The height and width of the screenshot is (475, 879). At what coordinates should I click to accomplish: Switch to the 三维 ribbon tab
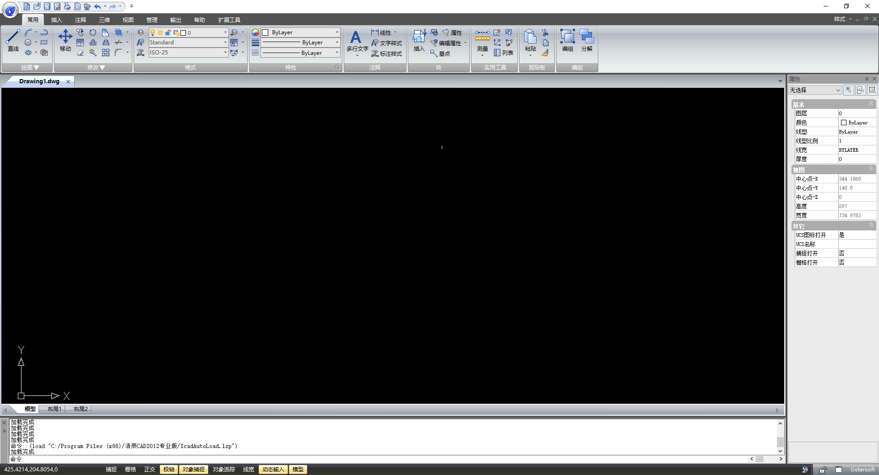tap(104, 20)
